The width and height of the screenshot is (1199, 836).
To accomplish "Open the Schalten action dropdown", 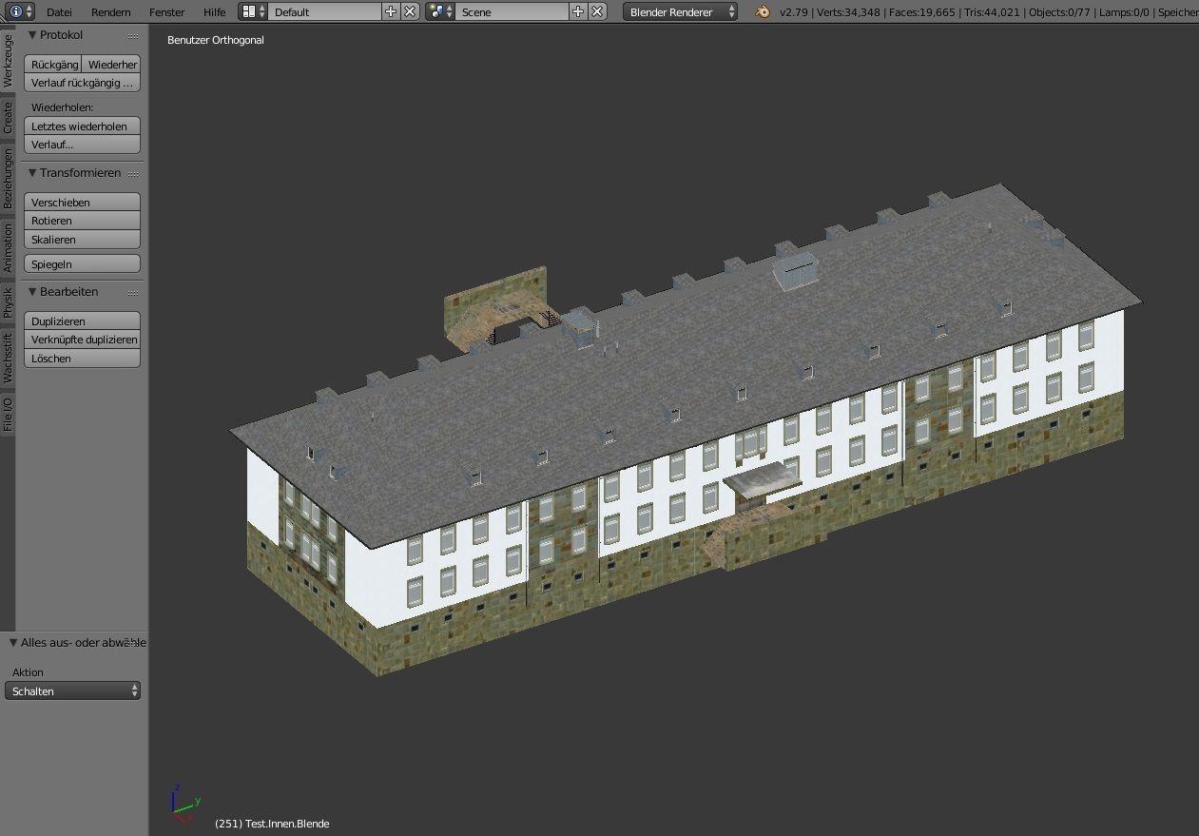I will [73, 690].
